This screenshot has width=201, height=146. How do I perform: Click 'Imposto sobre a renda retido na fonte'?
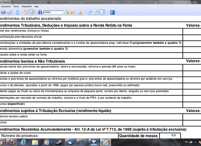(x=23, y=55)
